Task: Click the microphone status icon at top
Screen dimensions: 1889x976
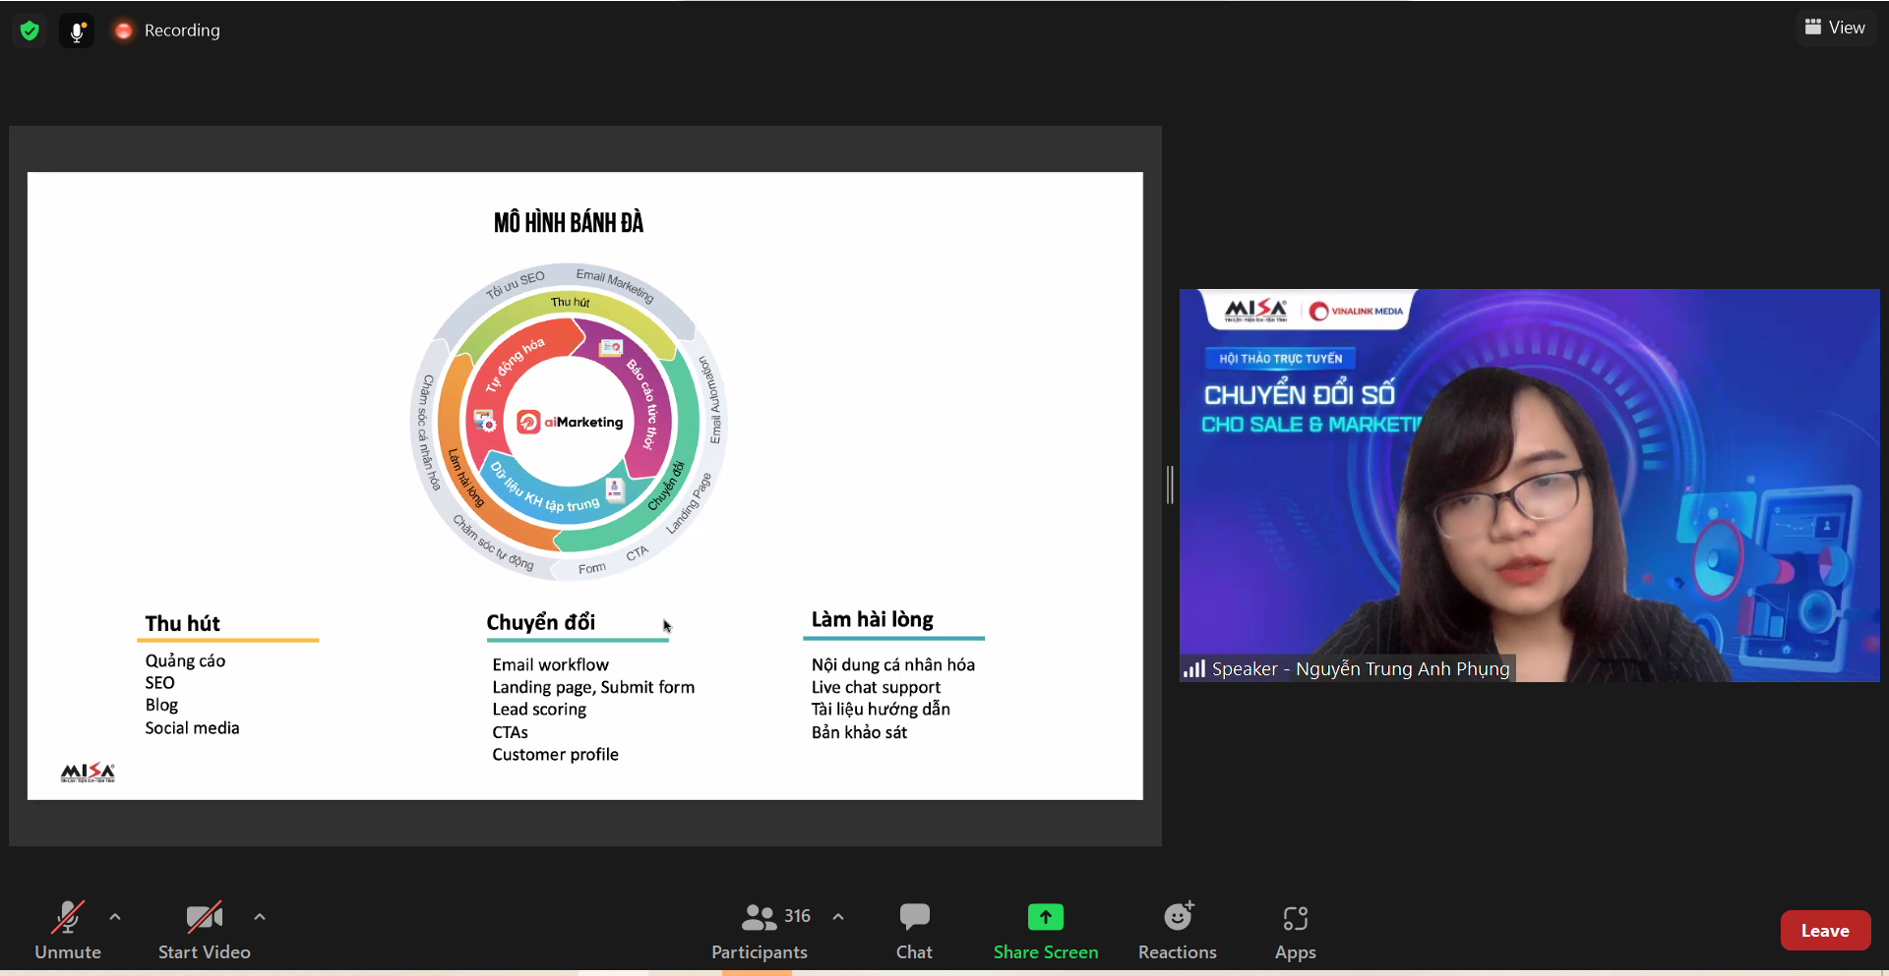Action: [x=77, y=30]
